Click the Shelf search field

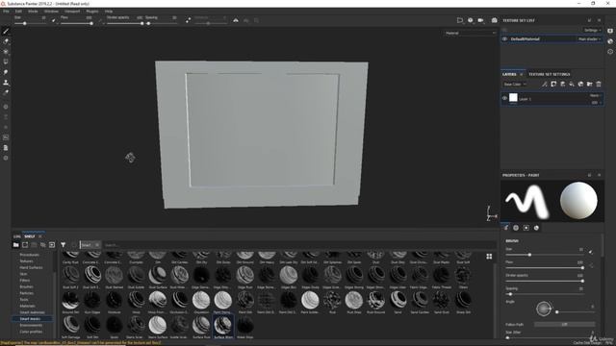(x=298, y=245)
